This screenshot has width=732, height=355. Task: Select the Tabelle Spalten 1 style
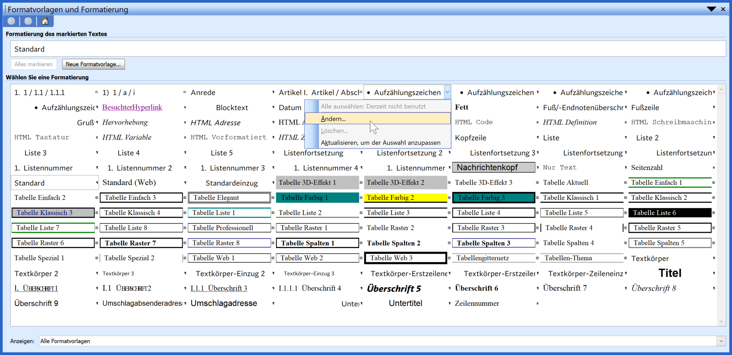pyautogui.click(x=317, y=243)
